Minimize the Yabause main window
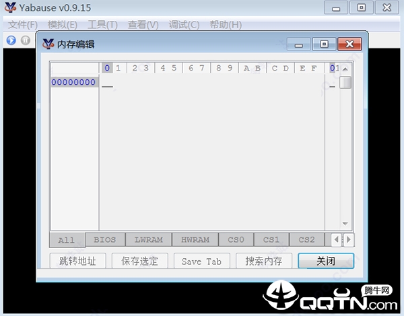 [336, 7]
